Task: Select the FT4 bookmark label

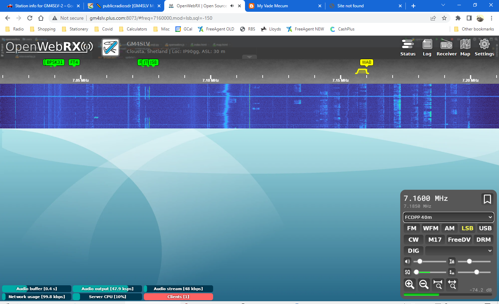Action: point(74,63)
